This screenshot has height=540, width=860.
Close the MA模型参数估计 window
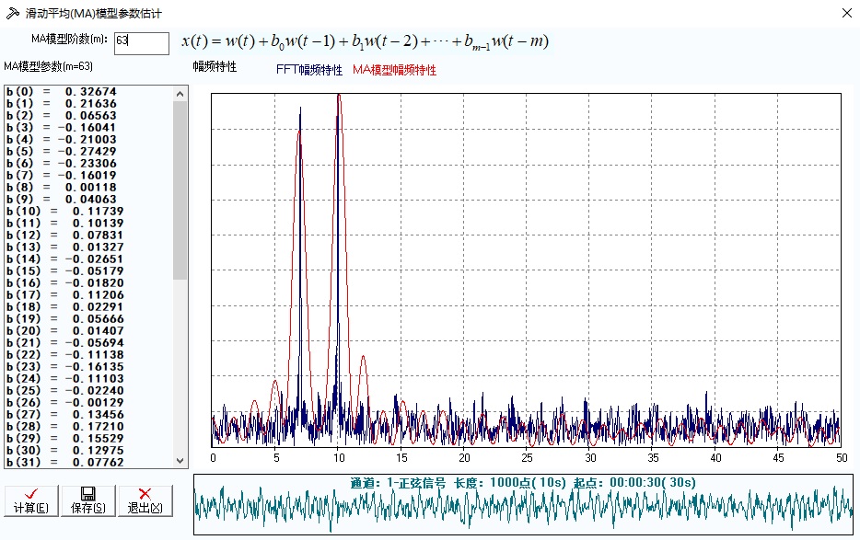click(847, 13)
